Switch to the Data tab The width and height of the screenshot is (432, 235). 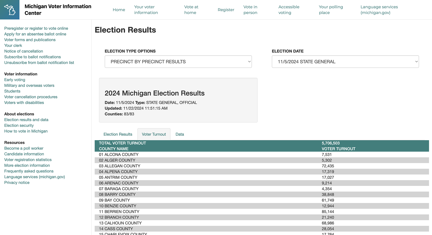coord(180,134)
